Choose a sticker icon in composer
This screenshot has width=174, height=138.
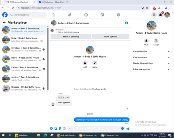coord(60,128)
